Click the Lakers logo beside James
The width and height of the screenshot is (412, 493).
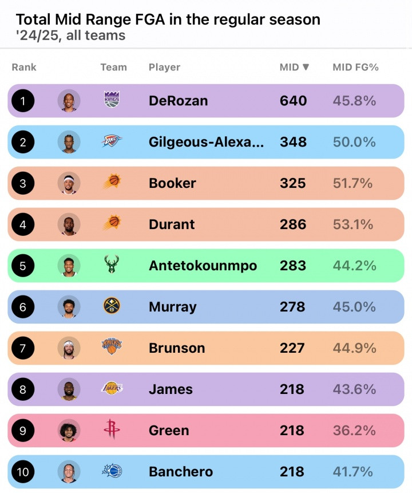[x=112, y=388]
